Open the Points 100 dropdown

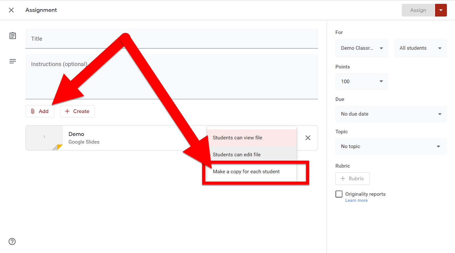[x=362, y=81]
